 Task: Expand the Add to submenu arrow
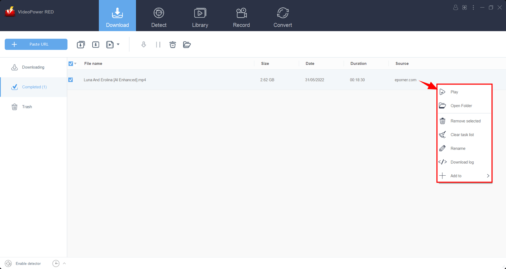pos(488,176)
